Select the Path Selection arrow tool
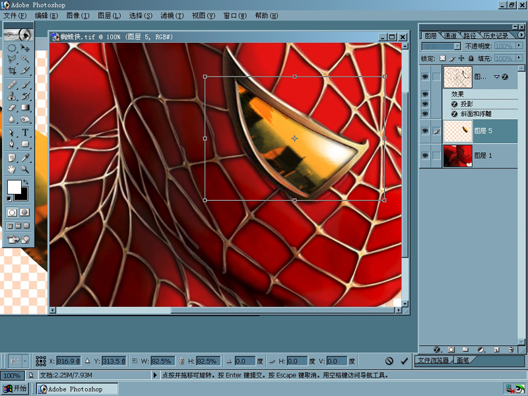 coord(12,133)
